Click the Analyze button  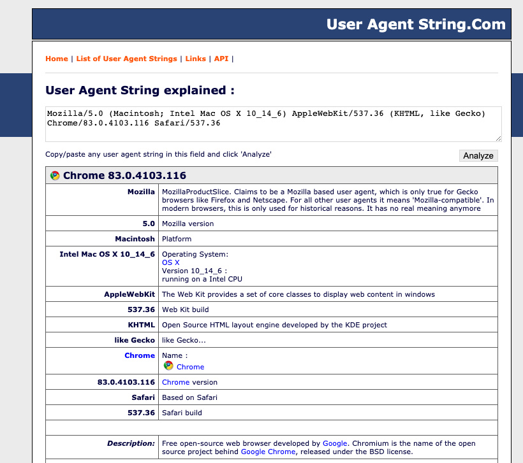click(x=478, y=155)
